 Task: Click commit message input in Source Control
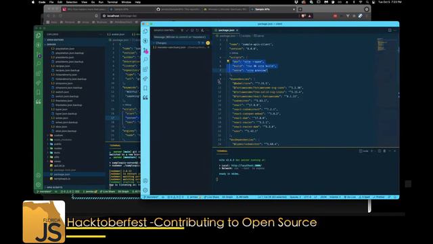181,37
